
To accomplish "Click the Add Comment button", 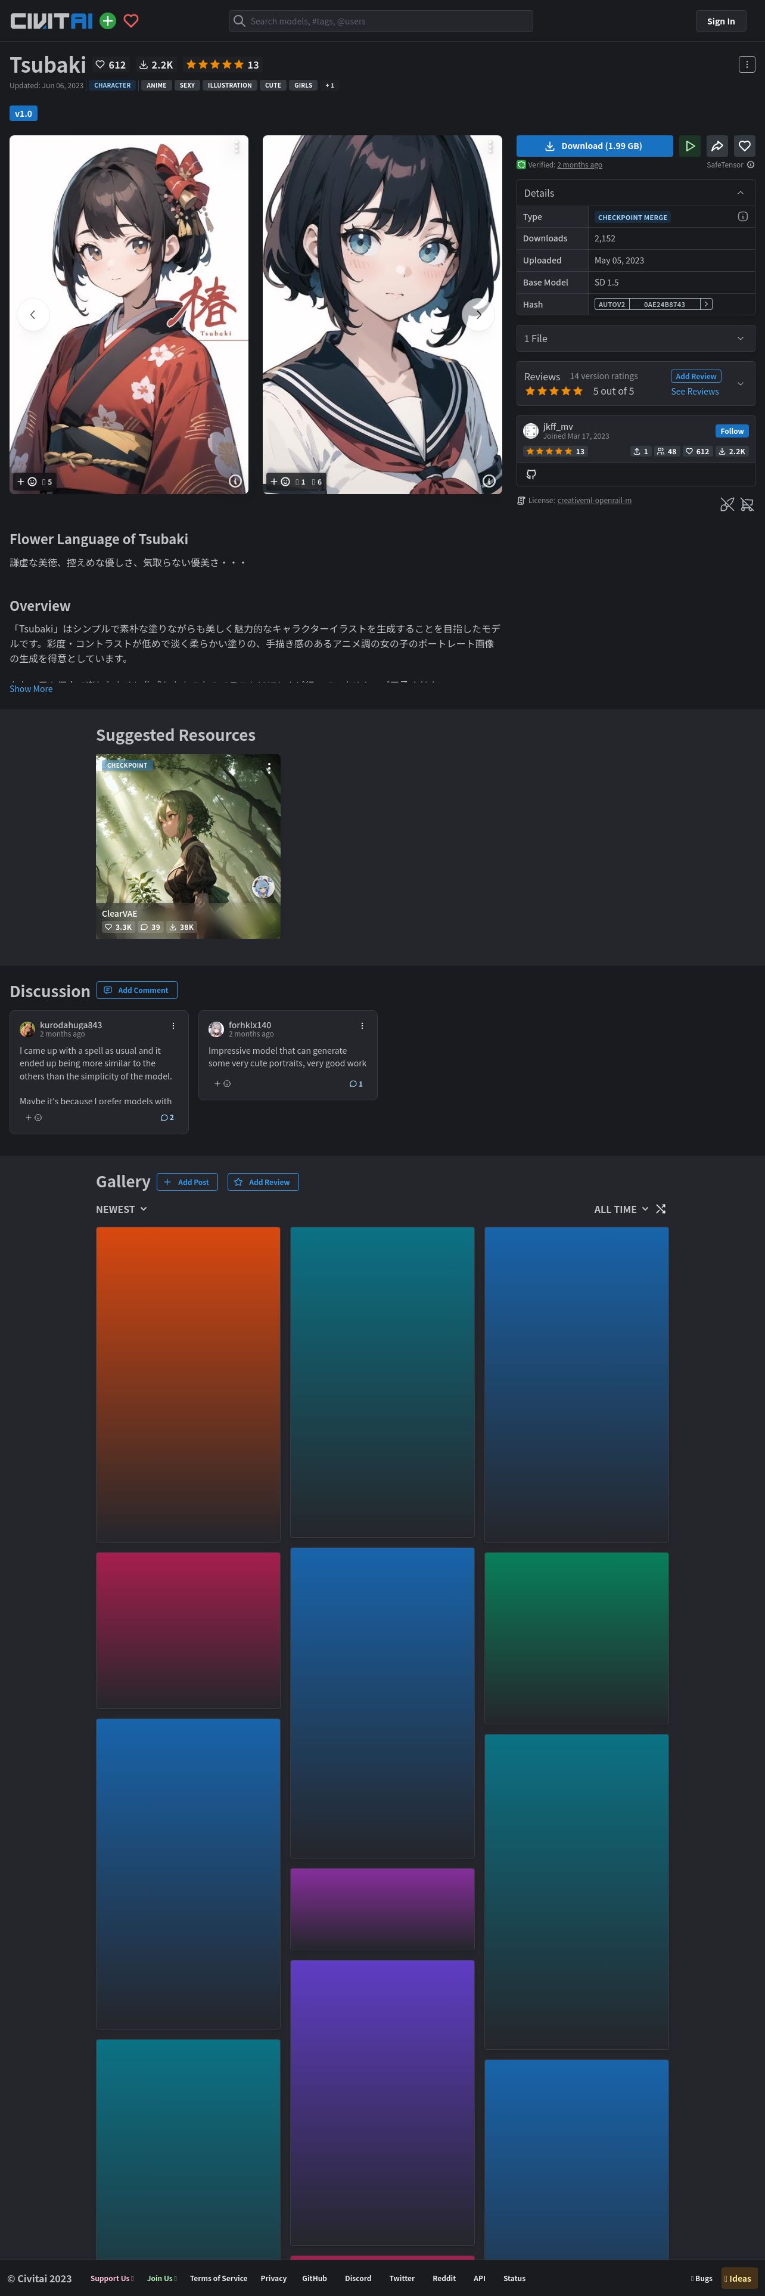I will [x=136, y=990].
